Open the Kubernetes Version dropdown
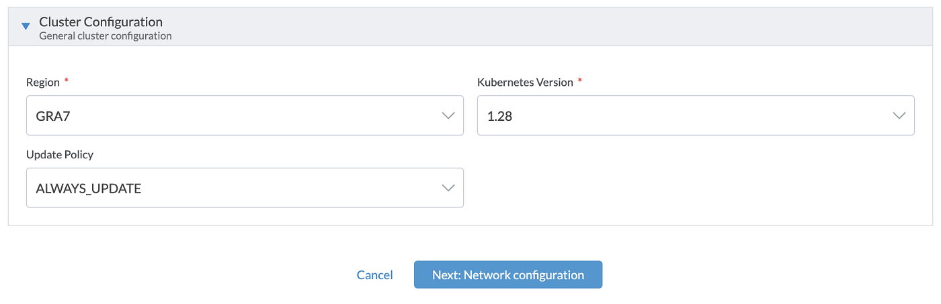941x304 pixels. [695, 115]
